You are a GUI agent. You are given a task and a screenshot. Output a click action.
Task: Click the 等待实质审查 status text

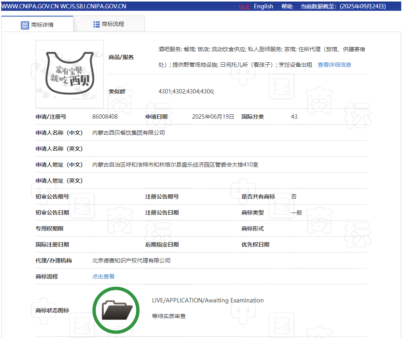tap(169, 316)
